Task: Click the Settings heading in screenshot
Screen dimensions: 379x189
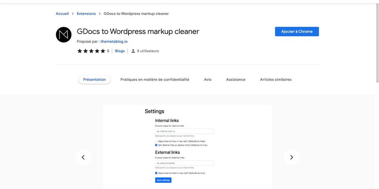Action: pos(154,111)
